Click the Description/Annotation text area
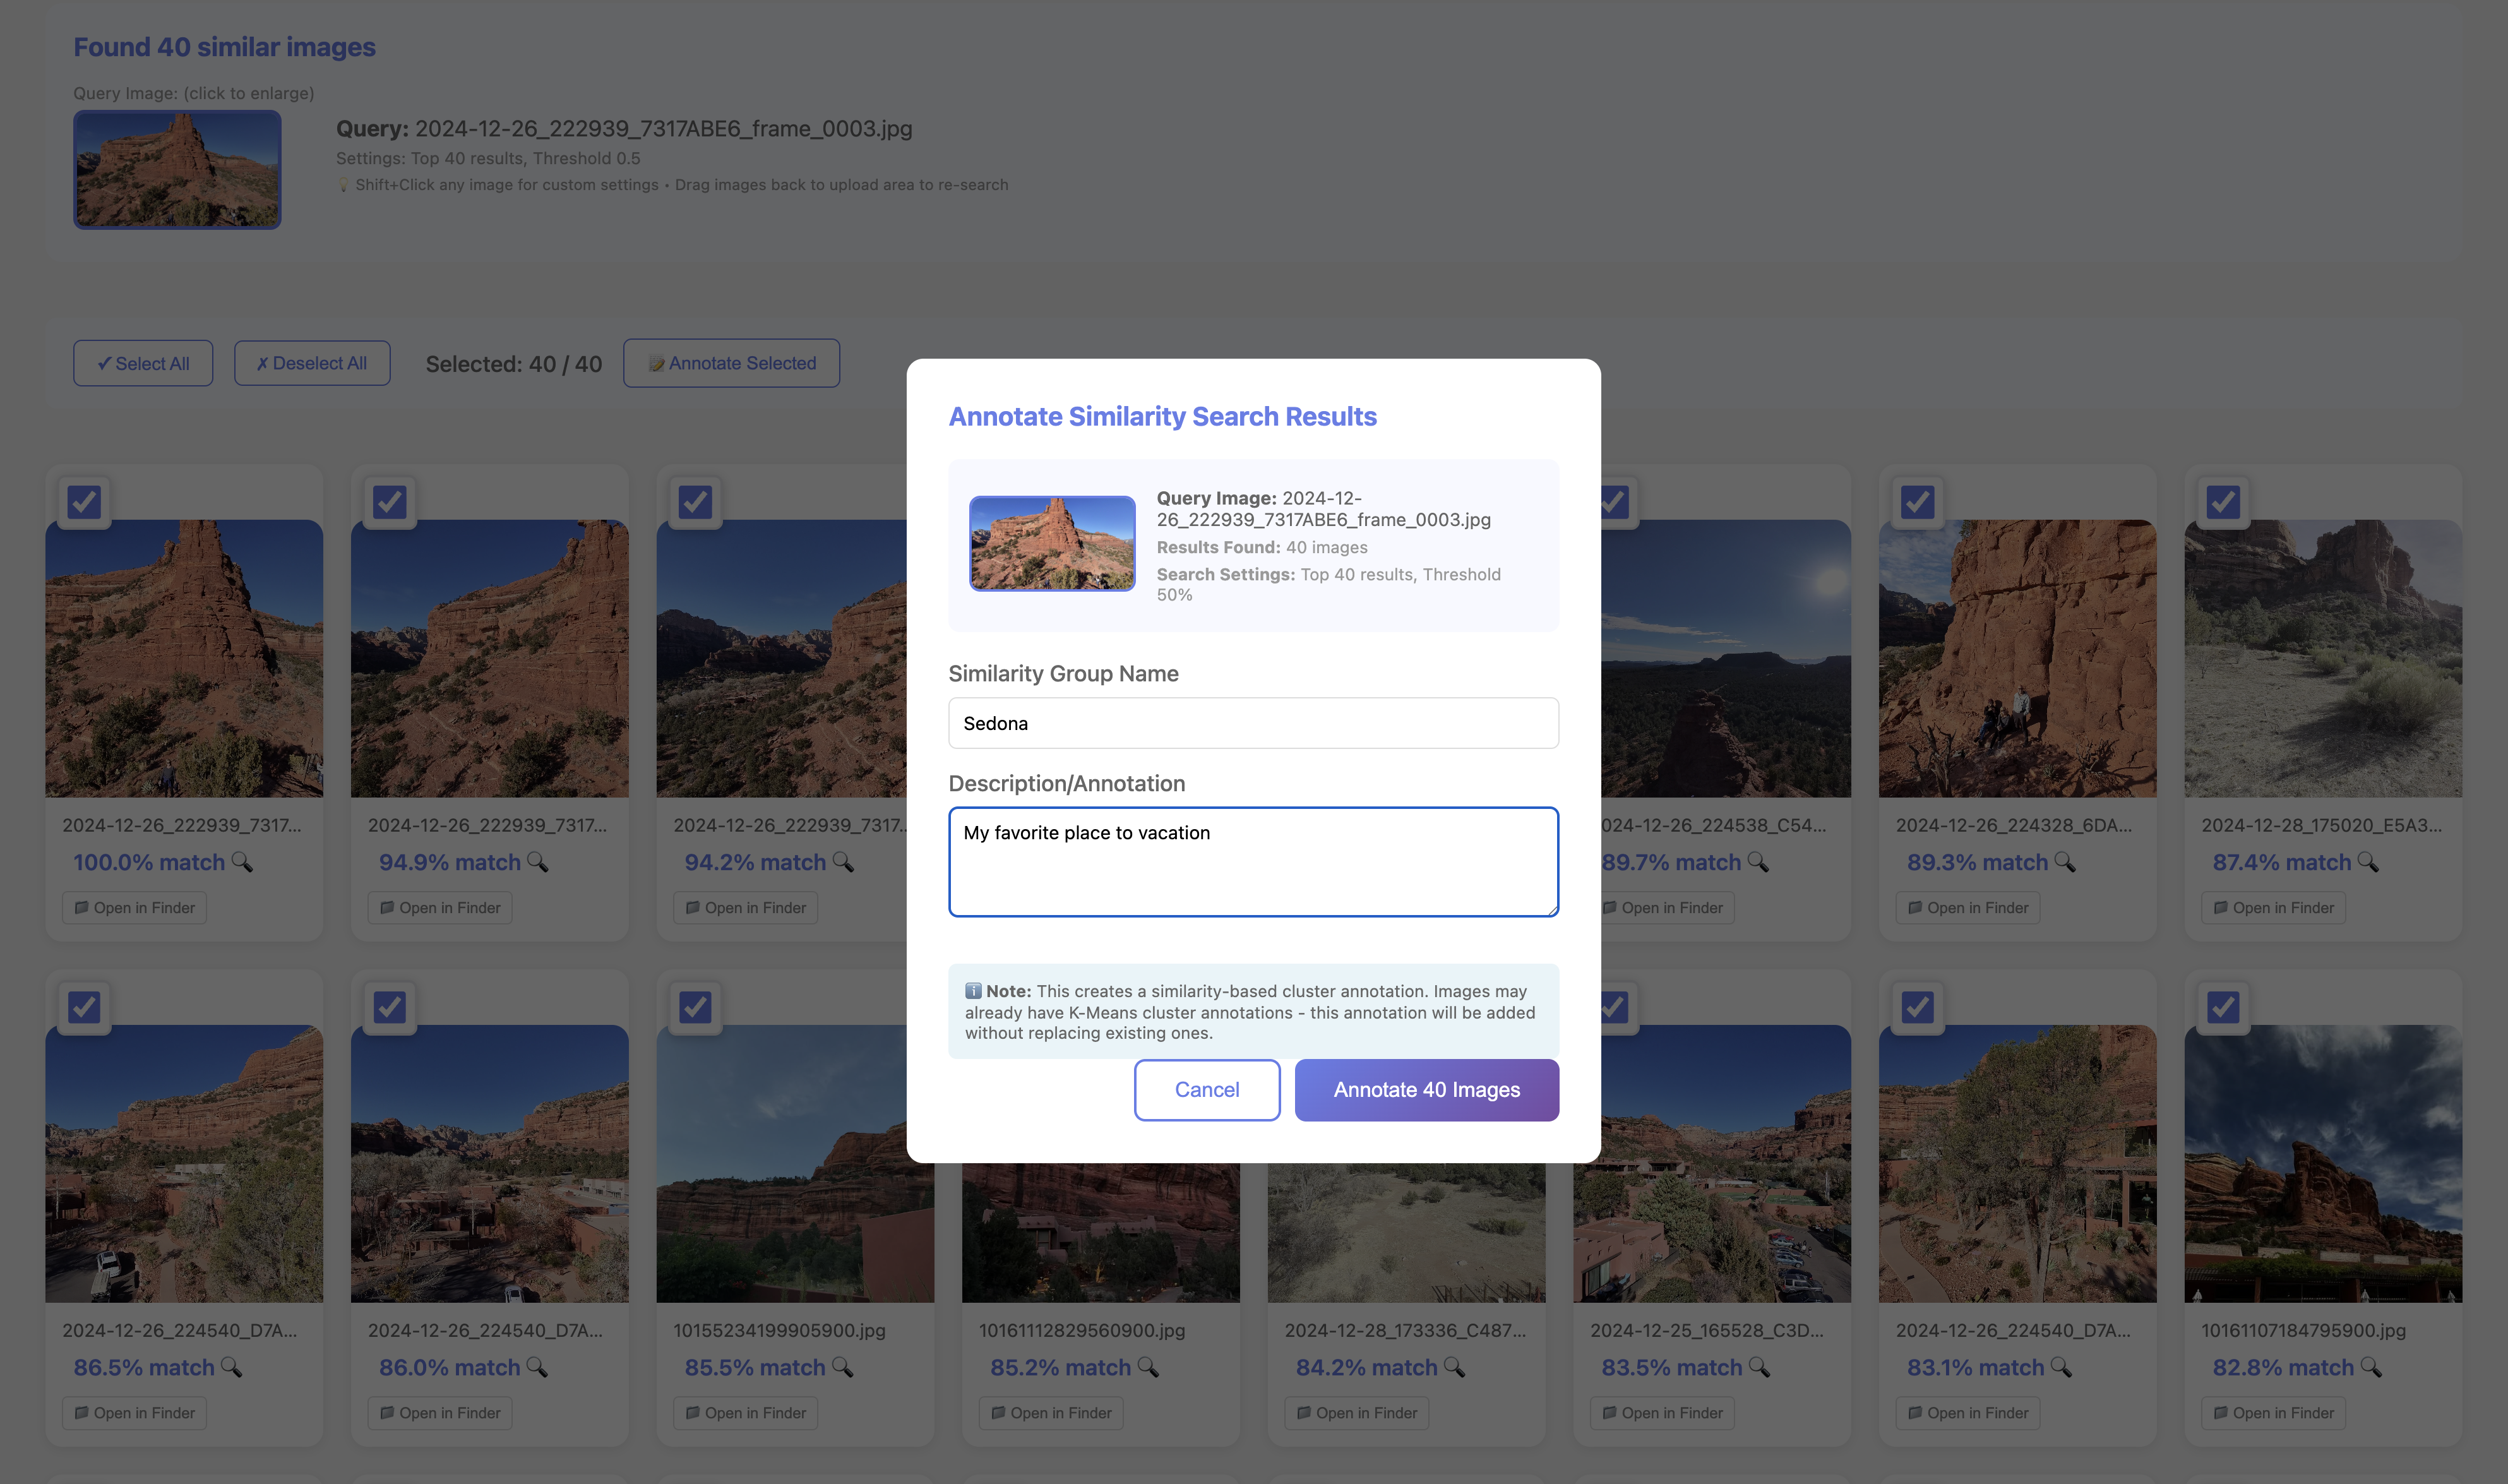 pos(1253,862)
